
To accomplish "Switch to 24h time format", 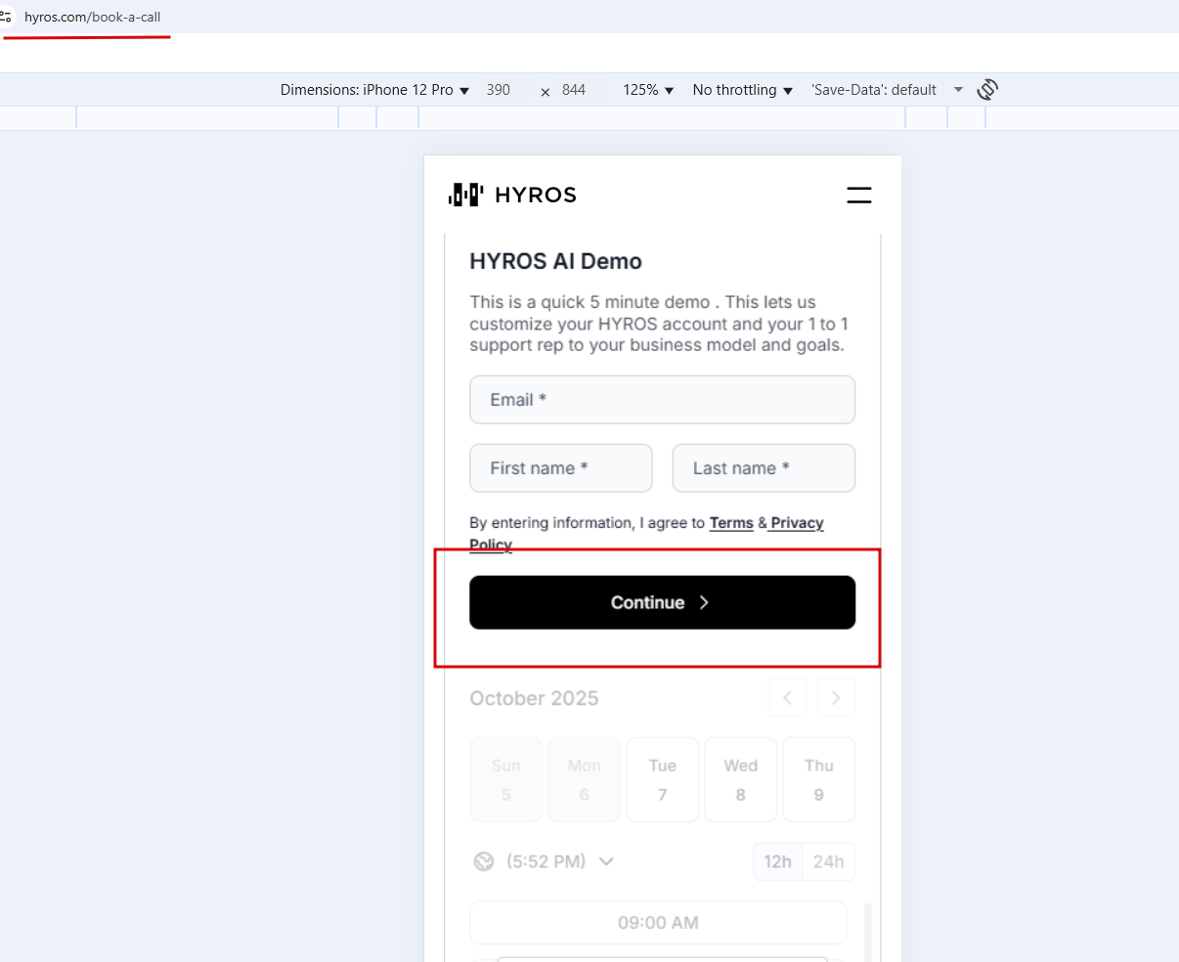I will [829, 861].
